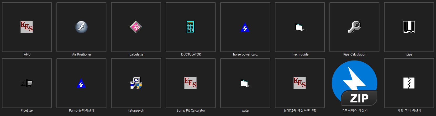This screenshot has width=436, height=116.
Task: Open 저항 색띠 계산기 resistor icon
Action: tap(409, 83)
